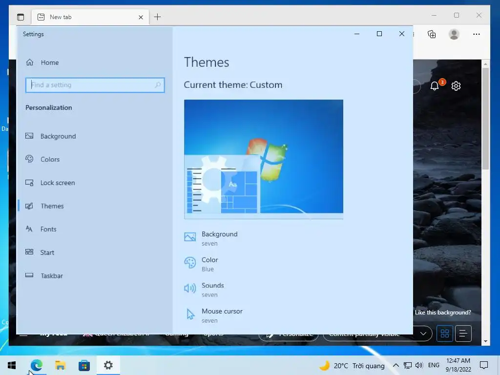
Task: Add a new tab in Edge
Action: click(157, 17)
